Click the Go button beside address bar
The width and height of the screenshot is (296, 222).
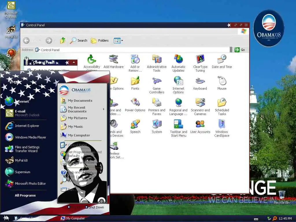click(240, 50)
